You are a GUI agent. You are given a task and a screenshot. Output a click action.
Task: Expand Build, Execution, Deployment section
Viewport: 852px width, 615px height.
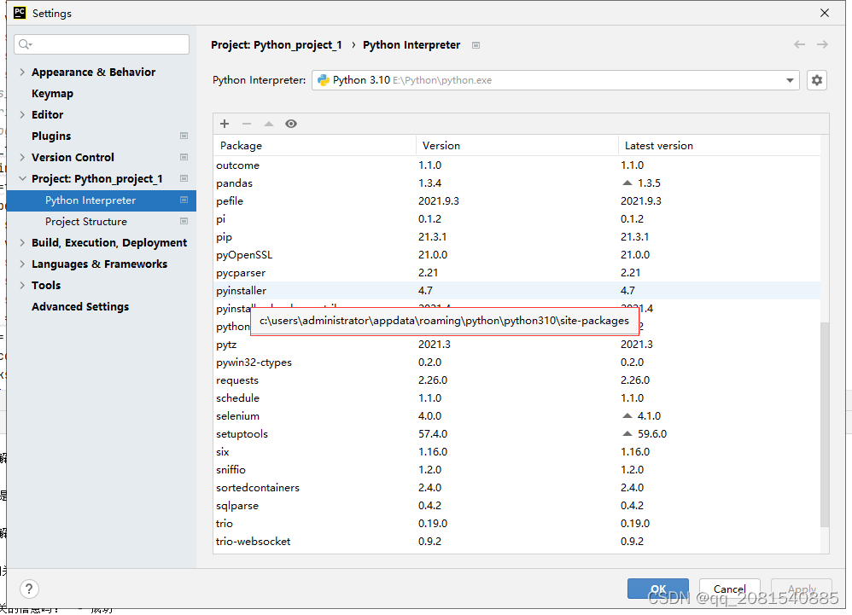tap(22, 242)
